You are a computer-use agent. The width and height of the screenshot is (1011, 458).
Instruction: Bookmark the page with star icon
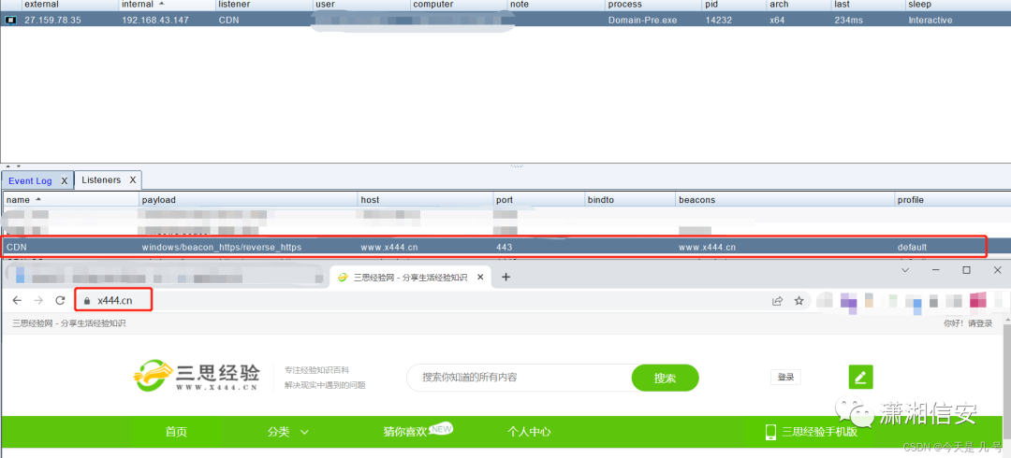pyautogui.click(x=799, y=300)
